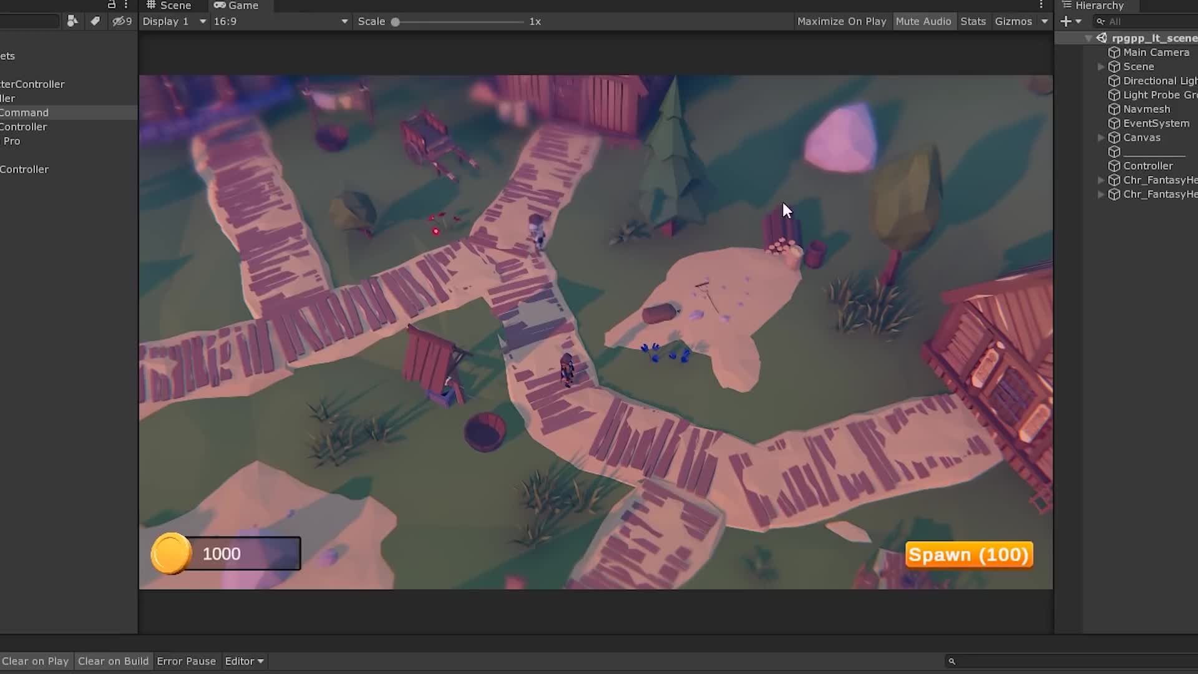Toggle Mute Audio in the Game view toolbar
Image resolution: width=1198 pixels, height=674 pixels.
pyautogui.click(x=923, y=21)
